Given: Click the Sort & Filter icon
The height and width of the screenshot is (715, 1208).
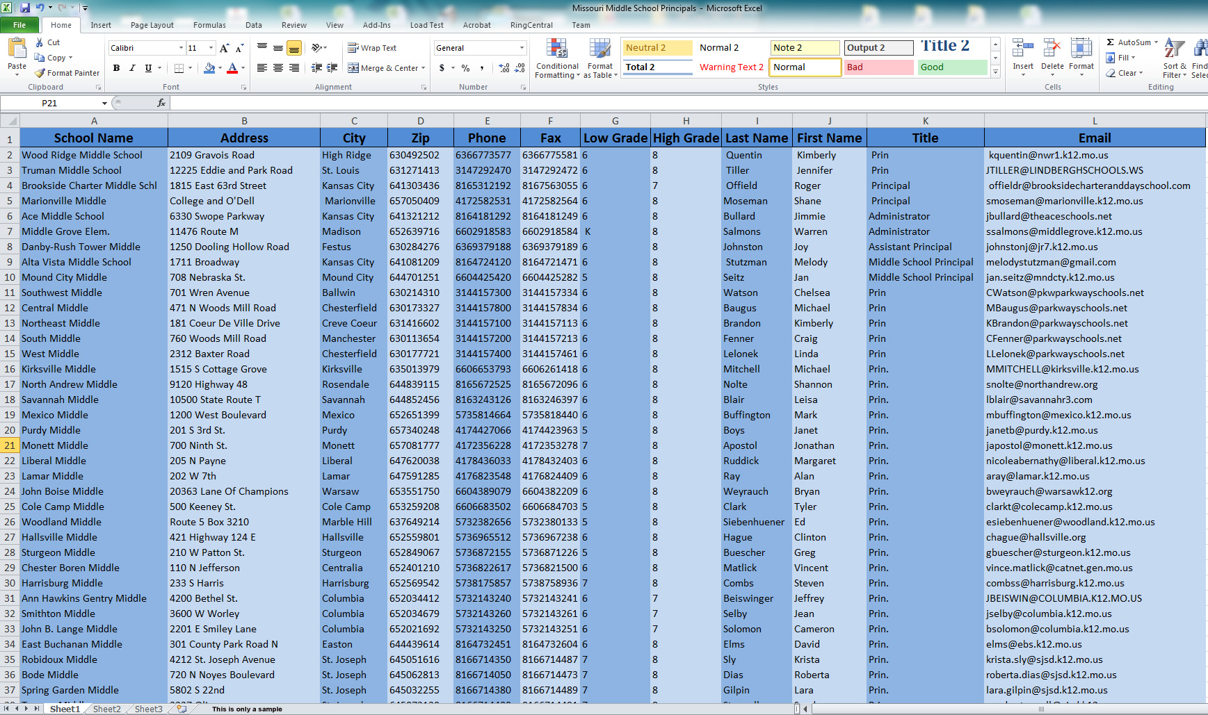Looking at the screenshot, I should [x=1175, y=49].
